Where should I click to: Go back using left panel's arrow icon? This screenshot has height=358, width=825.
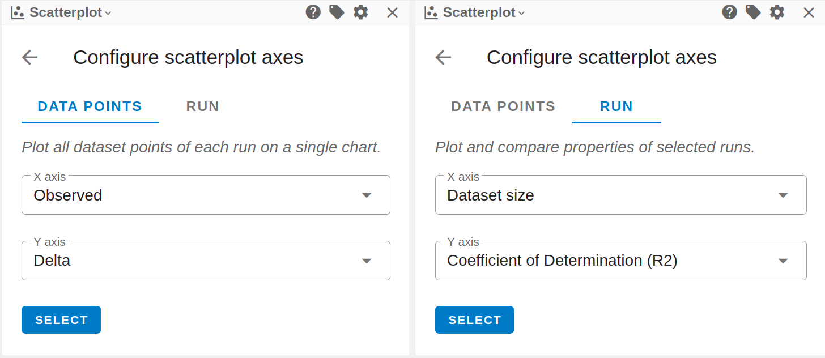29,57
